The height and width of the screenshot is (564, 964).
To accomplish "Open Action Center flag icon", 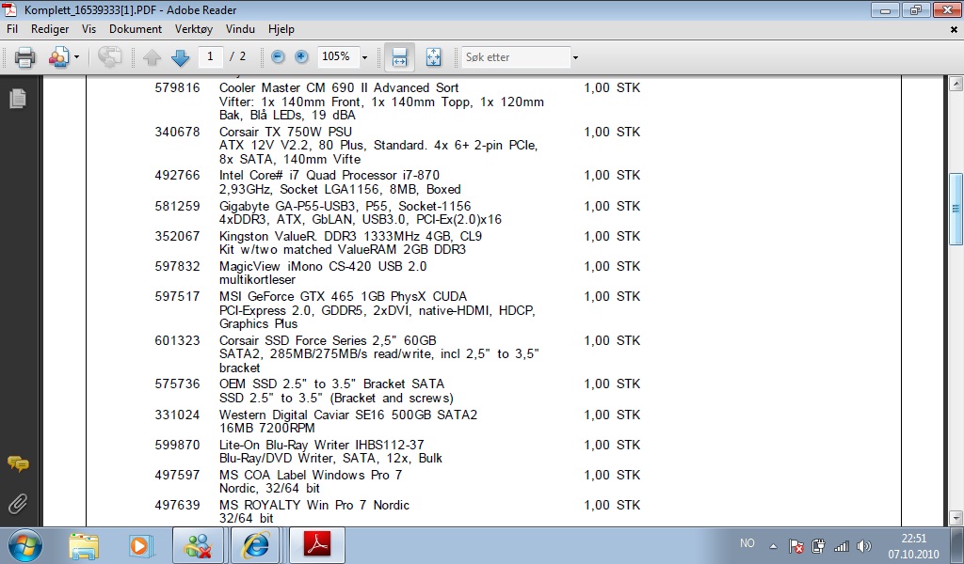I will point(795,545).
